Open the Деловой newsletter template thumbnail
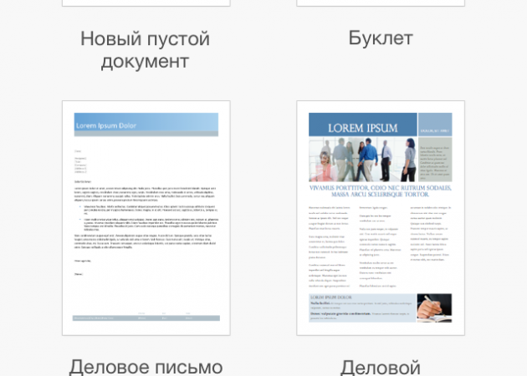 (x=381, y=218)
